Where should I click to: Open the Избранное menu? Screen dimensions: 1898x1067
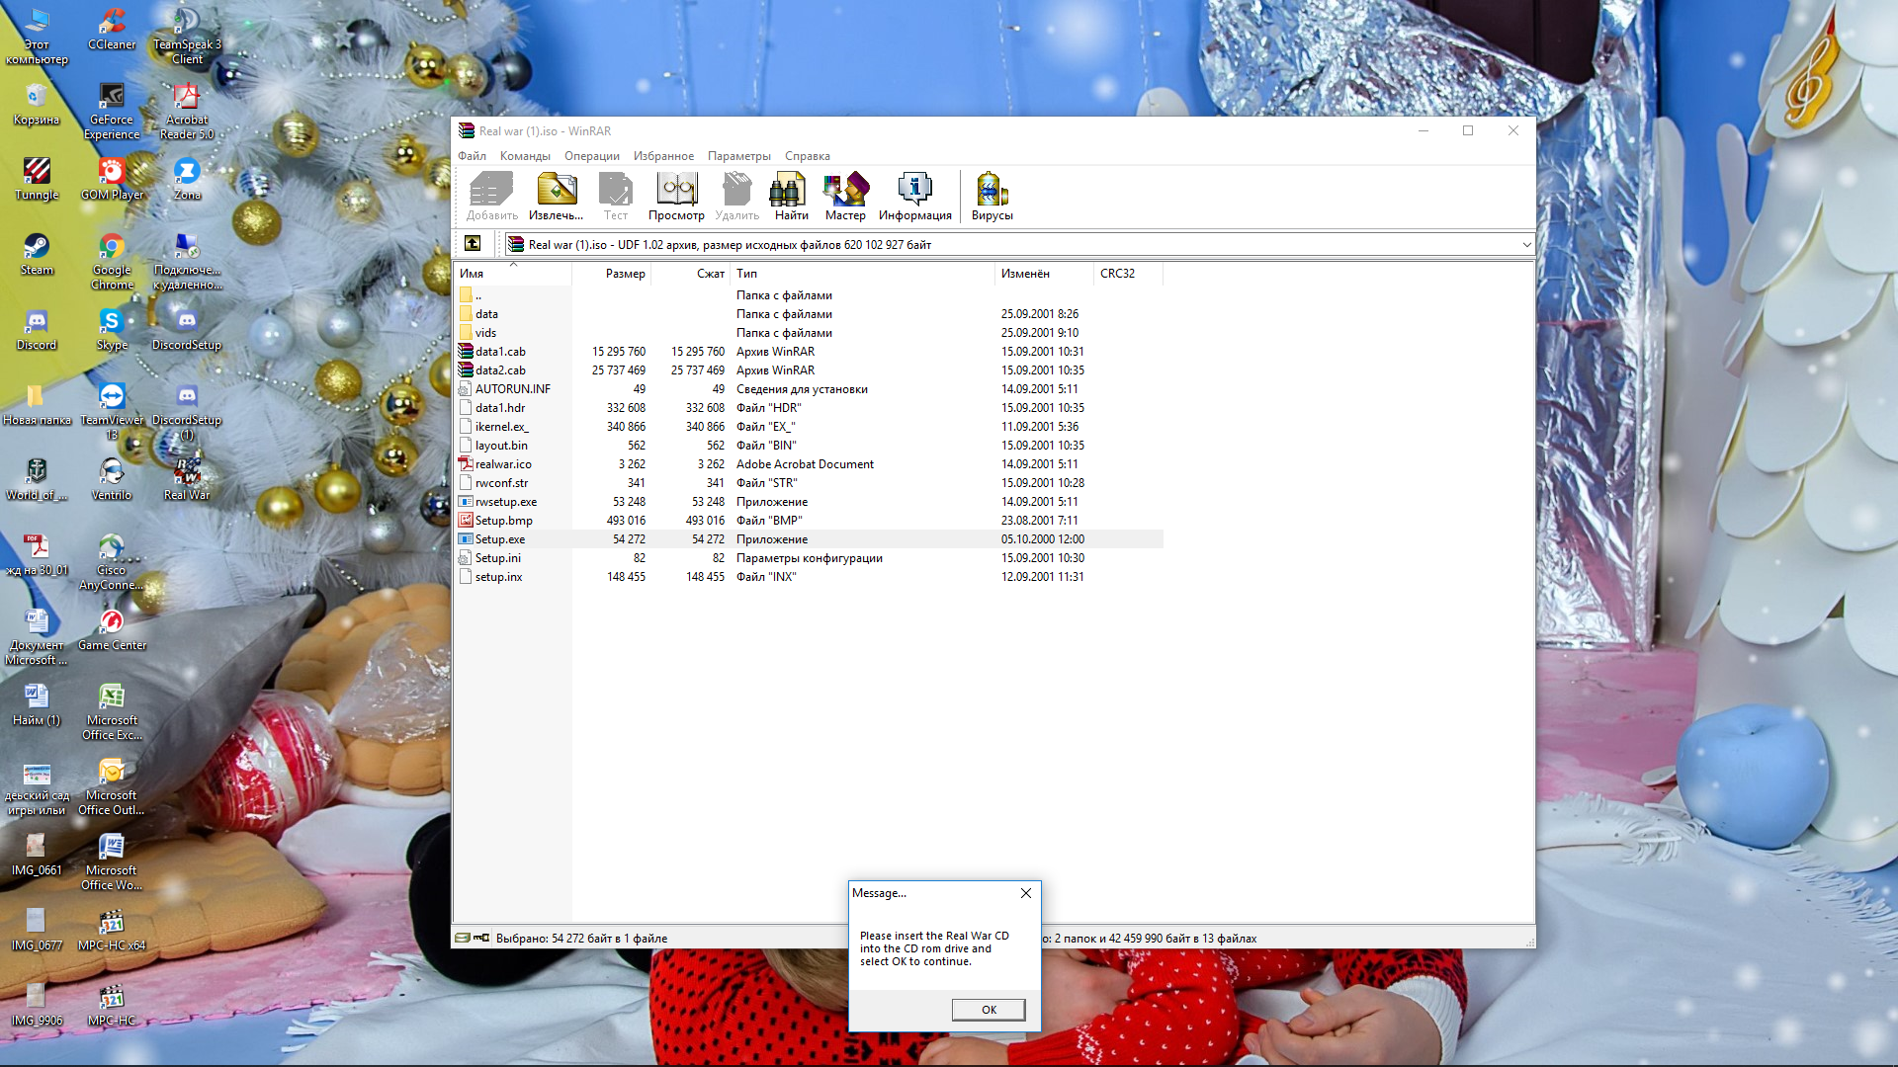click(663, 156)
